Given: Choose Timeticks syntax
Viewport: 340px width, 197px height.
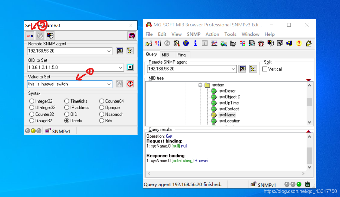Looking at the screenshot, I should pyautogui.click(x=67, y=101).
